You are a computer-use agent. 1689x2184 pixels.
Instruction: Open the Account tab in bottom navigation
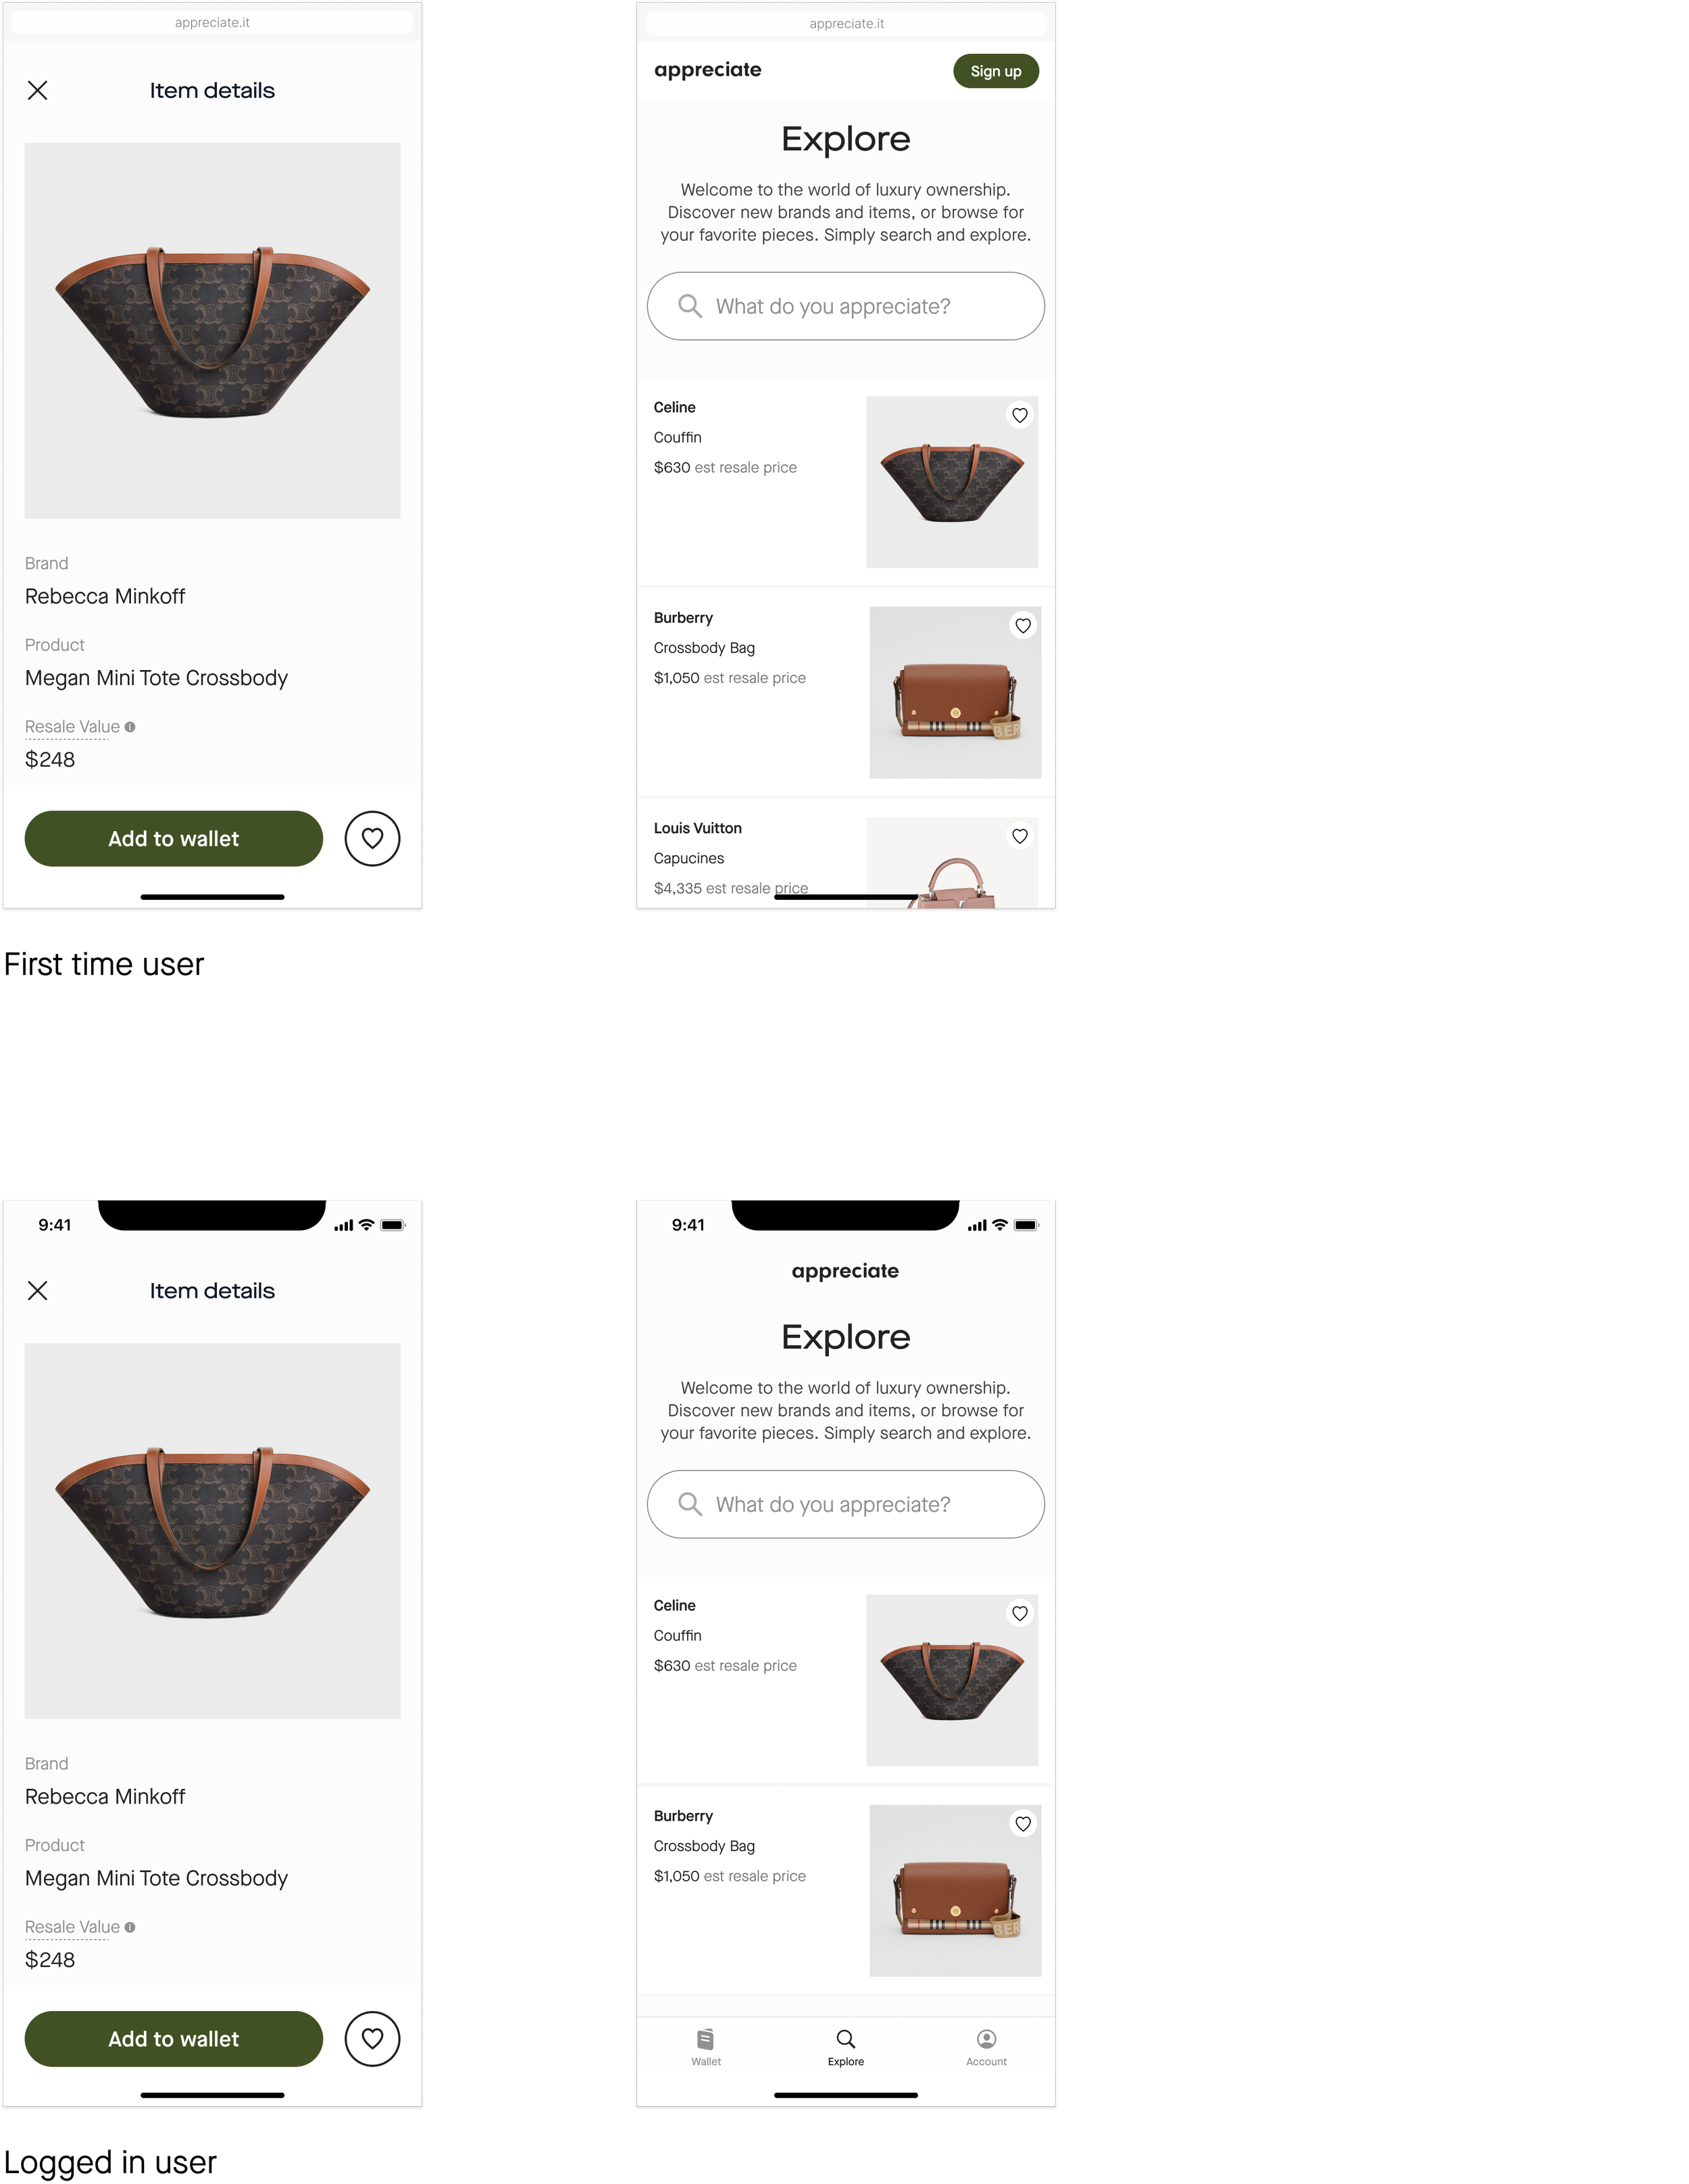coord(986,2047)
